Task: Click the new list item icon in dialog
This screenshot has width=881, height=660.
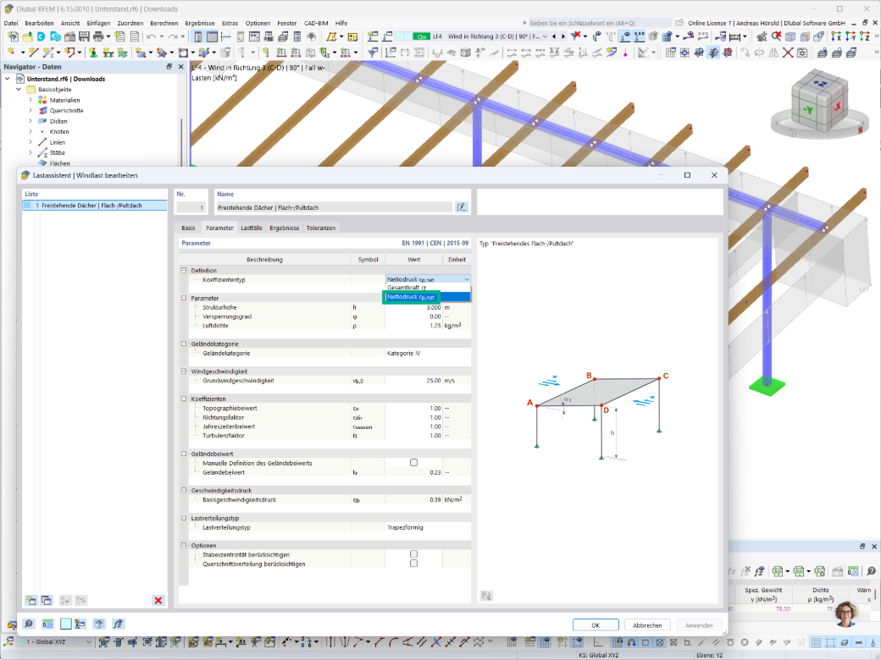Action: [30, 600]
